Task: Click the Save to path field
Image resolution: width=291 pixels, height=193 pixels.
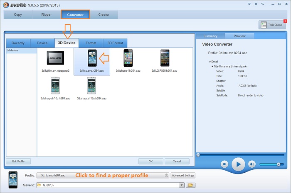Action: [108, 185]
